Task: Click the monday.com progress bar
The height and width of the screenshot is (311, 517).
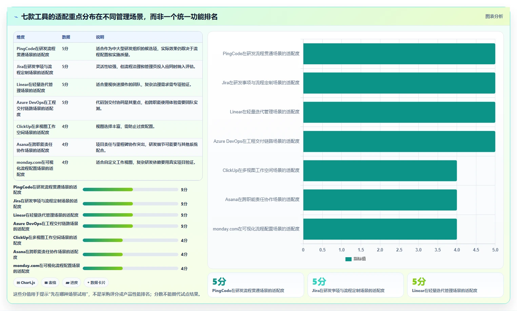Action: click(131, 268)
